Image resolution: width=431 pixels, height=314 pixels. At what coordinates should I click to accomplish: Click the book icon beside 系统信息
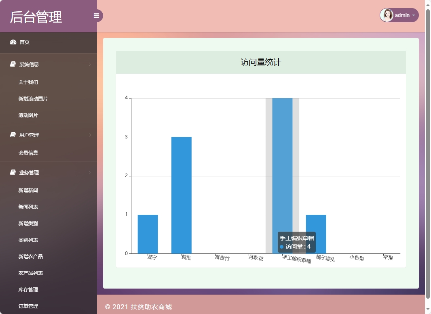[13, 64]
